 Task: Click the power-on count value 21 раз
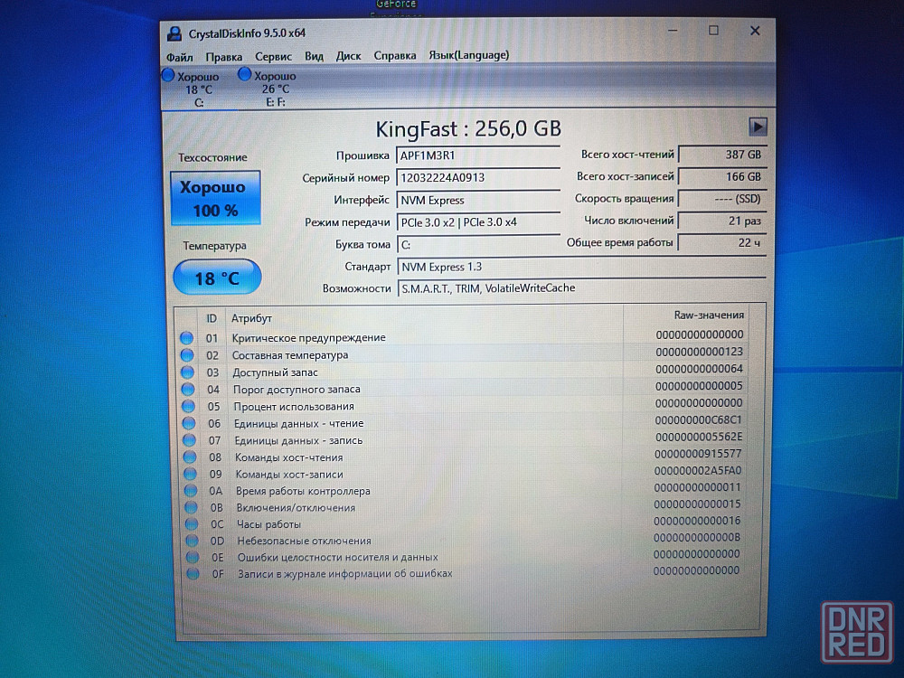[723, 221]
